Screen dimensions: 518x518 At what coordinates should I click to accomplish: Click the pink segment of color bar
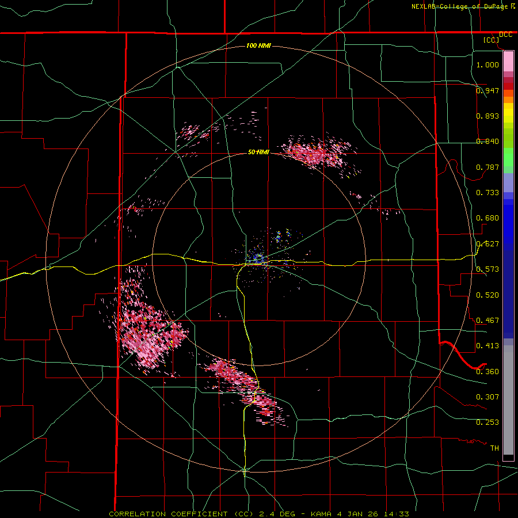[x=508, y=61]
